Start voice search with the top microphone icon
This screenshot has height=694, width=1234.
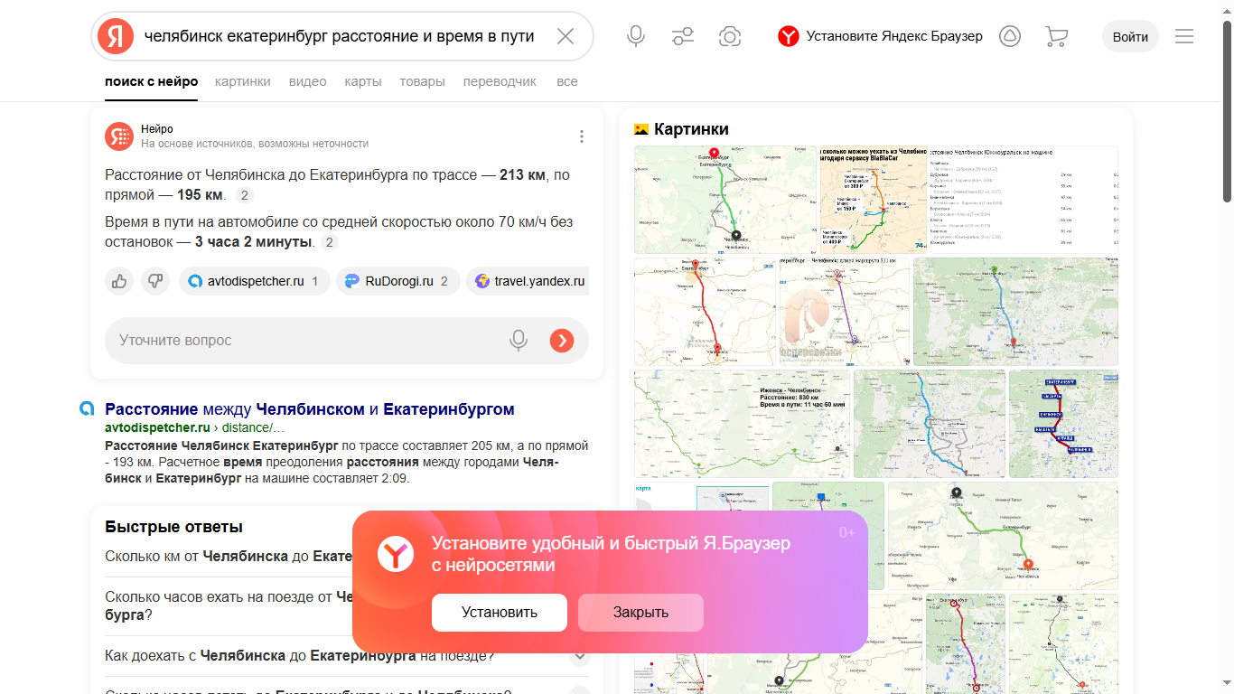click(x=636, y=36)
